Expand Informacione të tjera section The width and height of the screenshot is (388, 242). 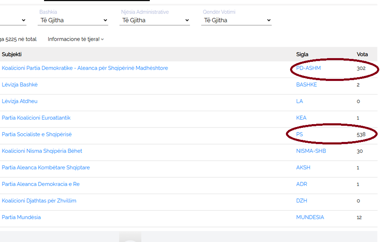(x=76, y=39)
